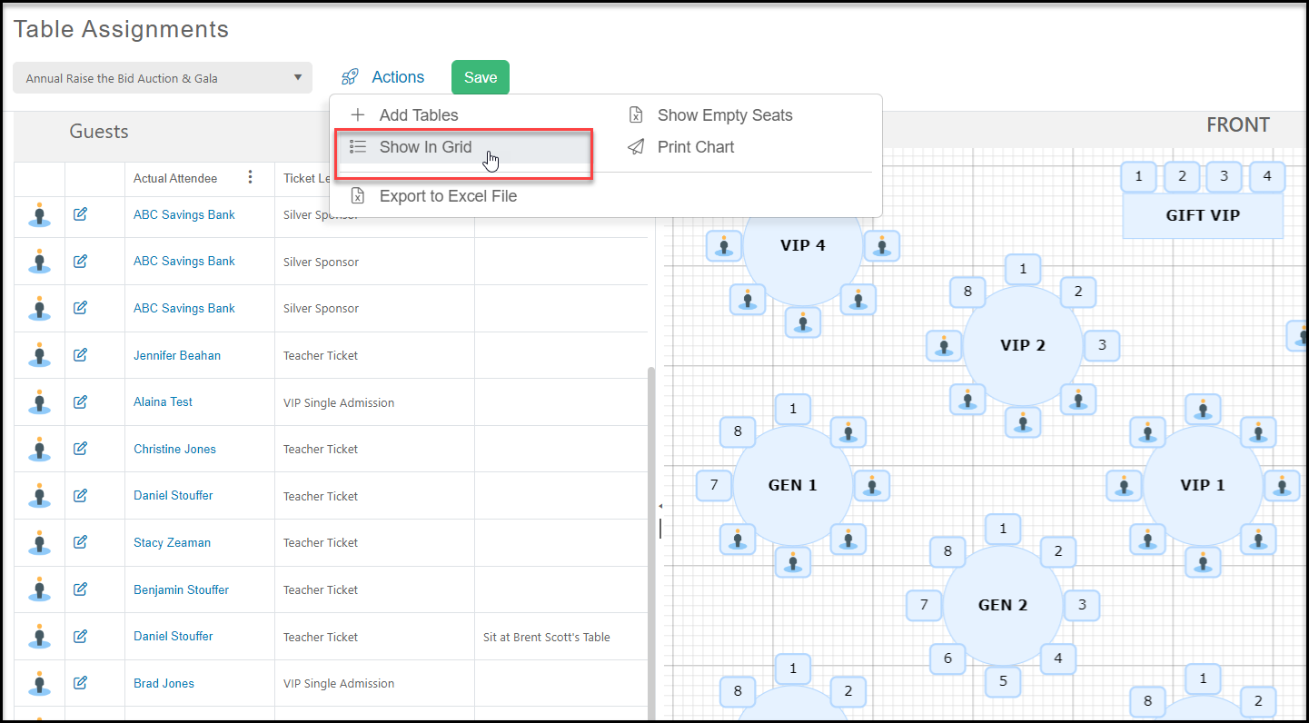Open the Actions menu
The image size is (1309, 723).
398,77
